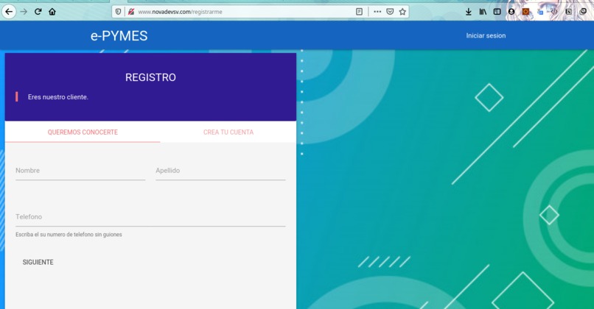This screenshot has width=594, height=309.
Task: Open the page actions three-dot menu
Action: [x=377, y=12]
